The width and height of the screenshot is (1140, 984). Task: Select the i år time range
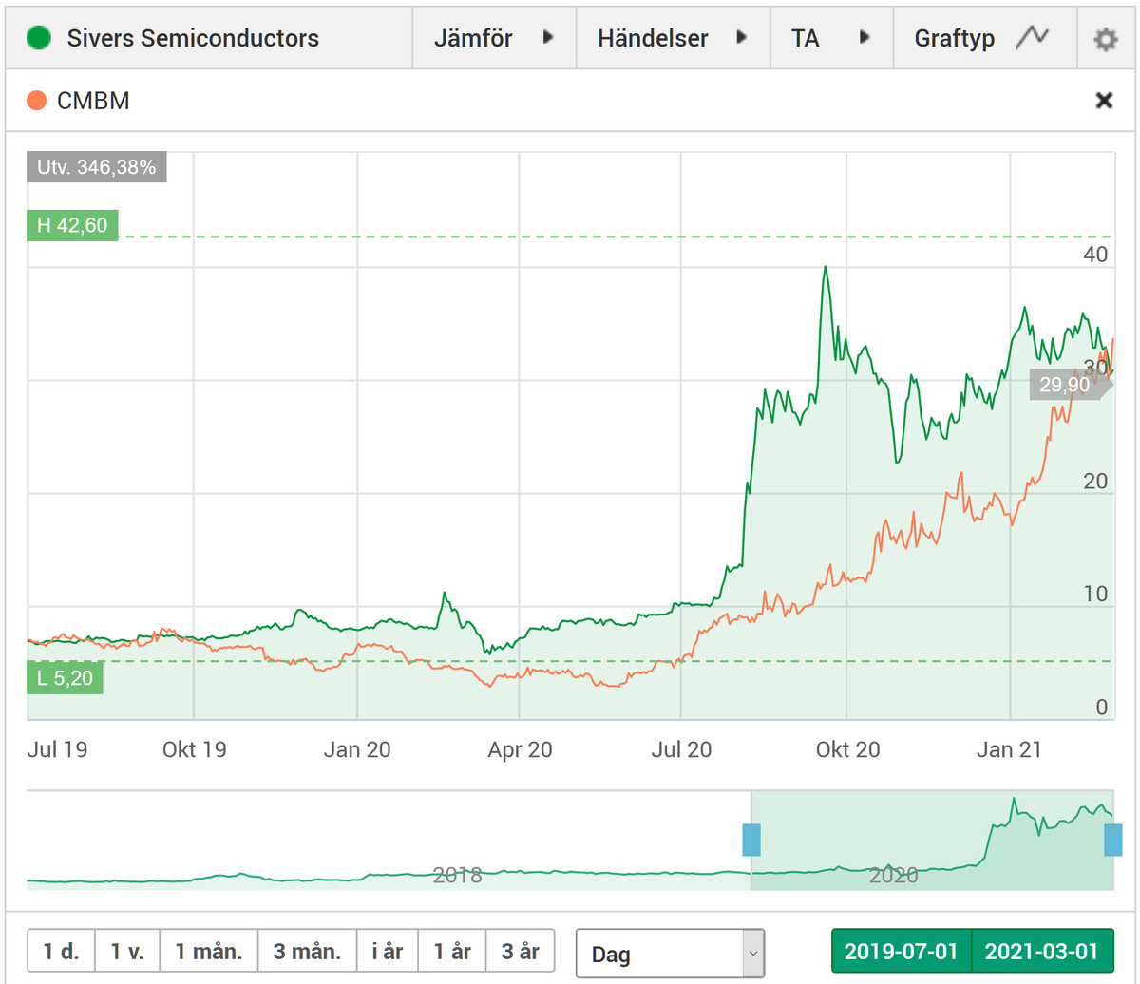pos(388,951)
